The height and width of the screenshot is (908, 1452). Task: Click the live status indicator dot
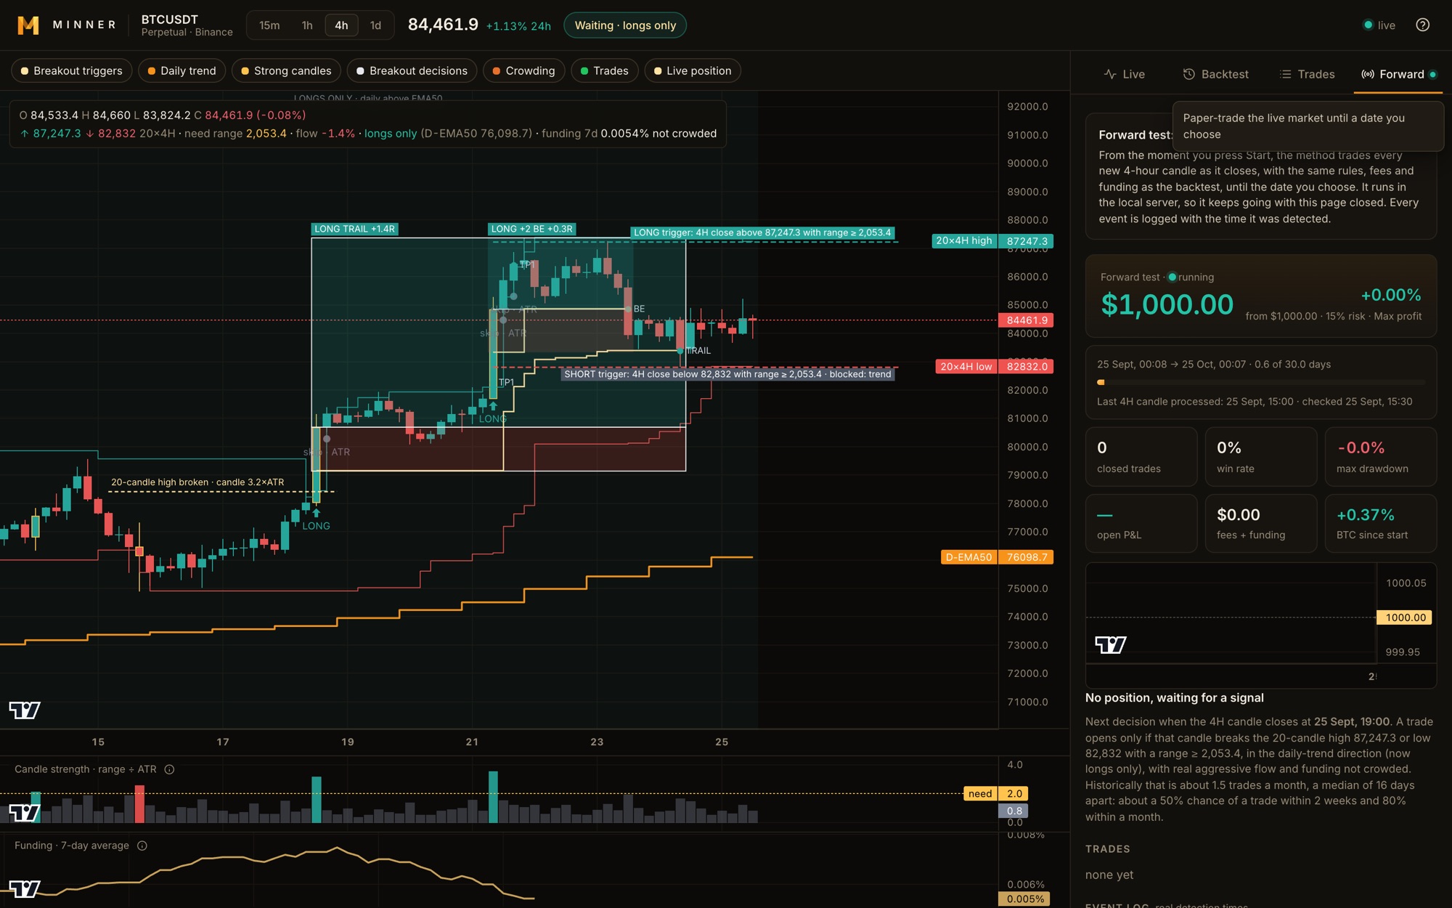1369,25
